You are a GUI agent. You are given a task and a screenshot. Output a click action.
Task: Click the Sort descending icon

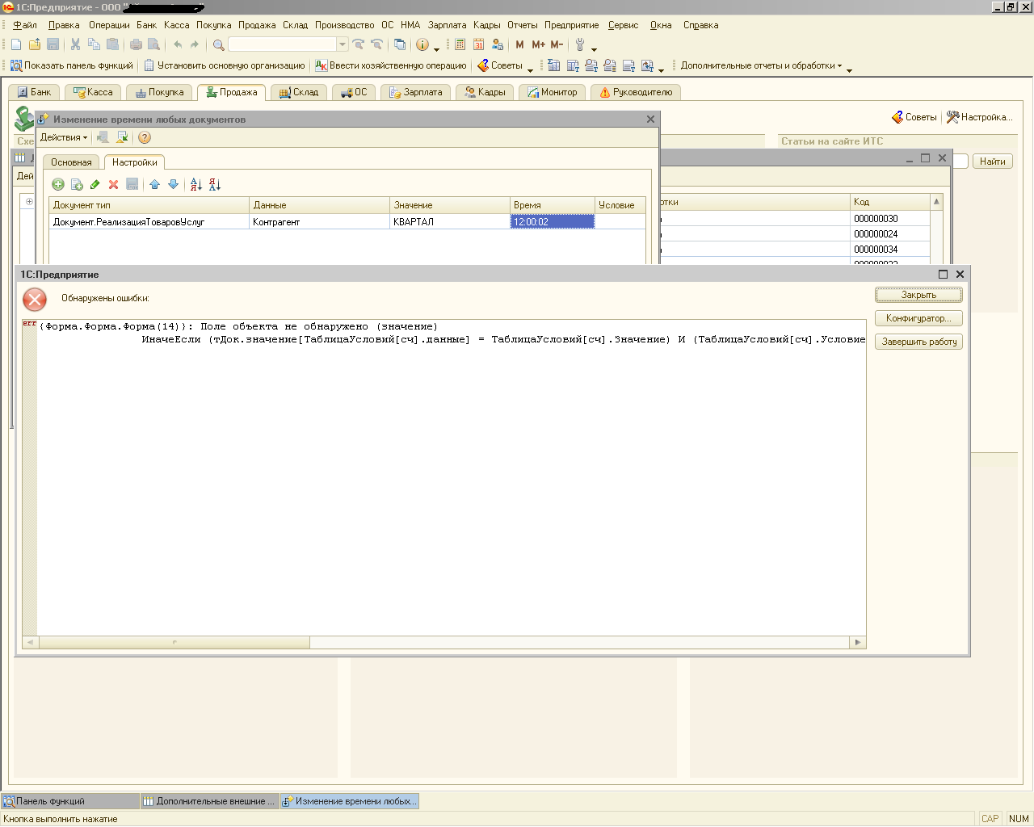[215, 185]
